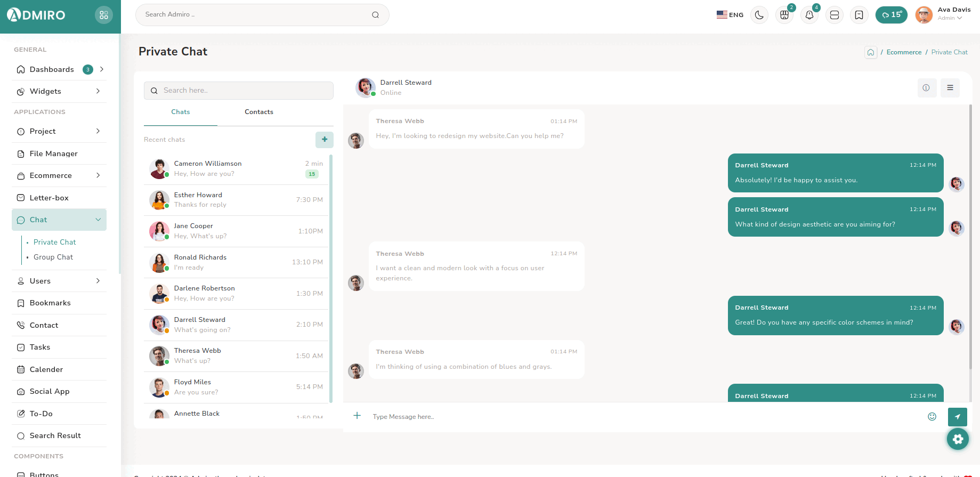
Task: Send message with the paper plane button
Action: coord(957,417)
